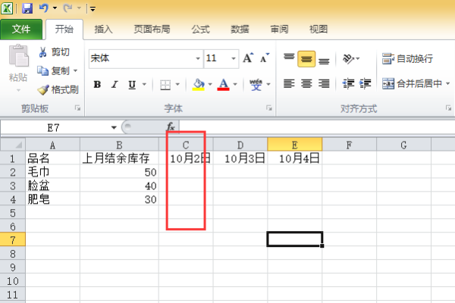The width and height of the screenshot is (455, 303).
Task: Toggle align text left
Action: [x=289, y=84]
